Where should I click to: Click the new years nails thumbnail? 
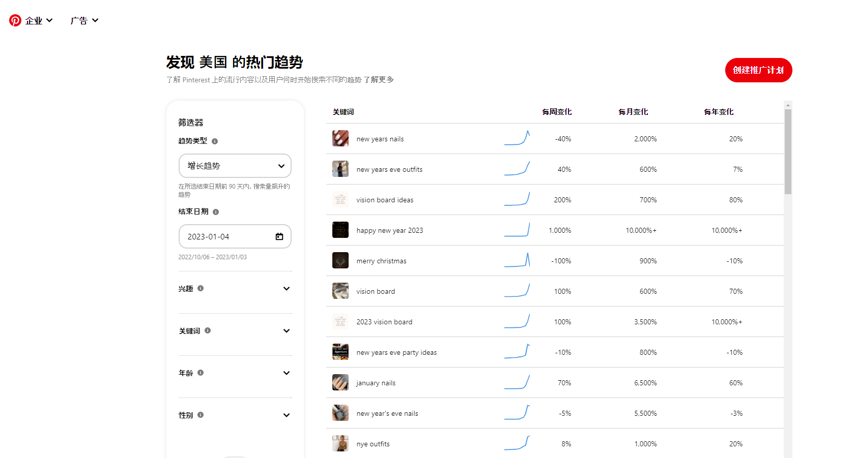pos(340,138)
